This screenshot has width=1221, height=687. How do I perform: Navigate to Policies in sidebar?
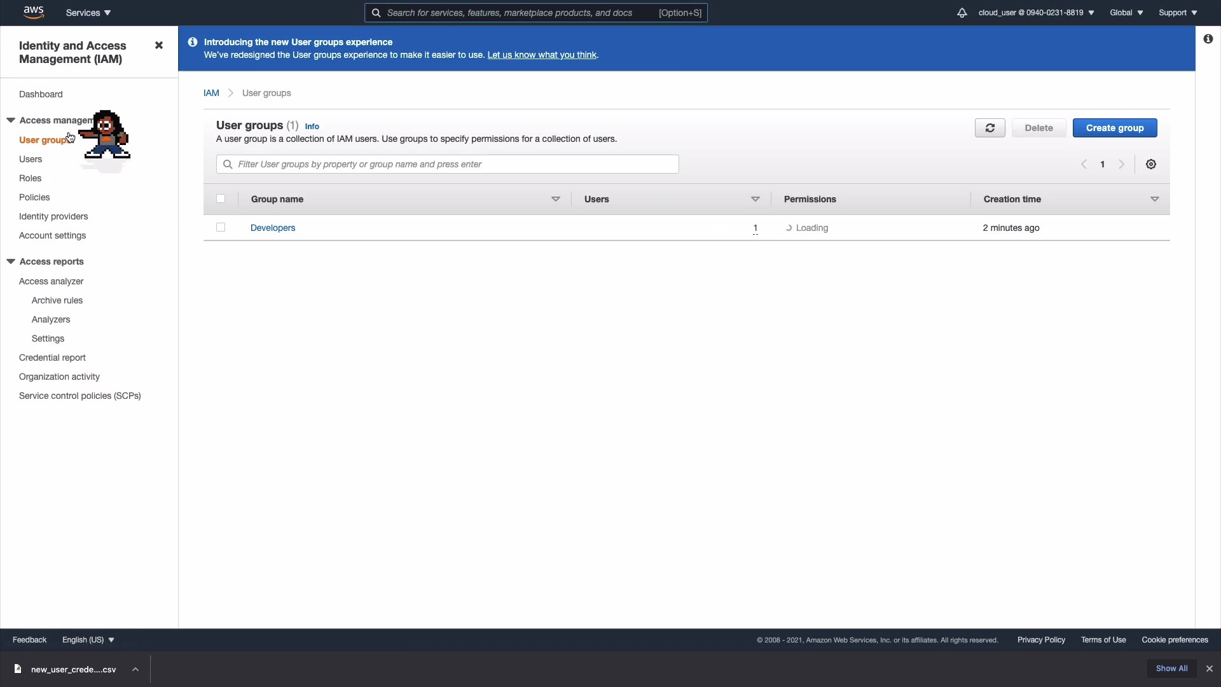click(34, 197)
